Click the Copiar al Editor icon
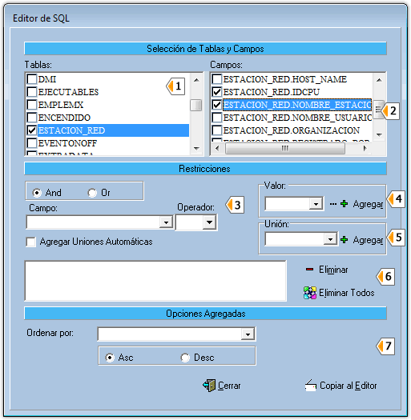 [311, 386]
